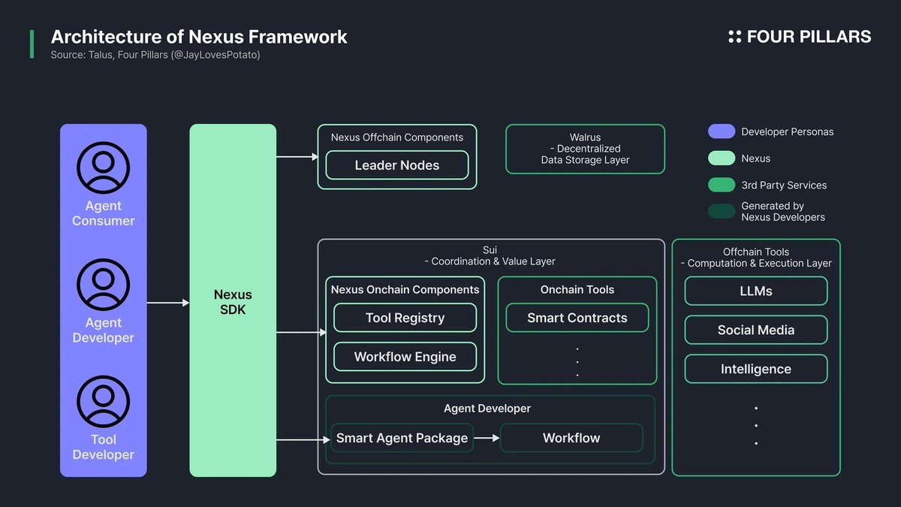
Task: Select the Tool Registry component
Action: [x=404, y=317]
